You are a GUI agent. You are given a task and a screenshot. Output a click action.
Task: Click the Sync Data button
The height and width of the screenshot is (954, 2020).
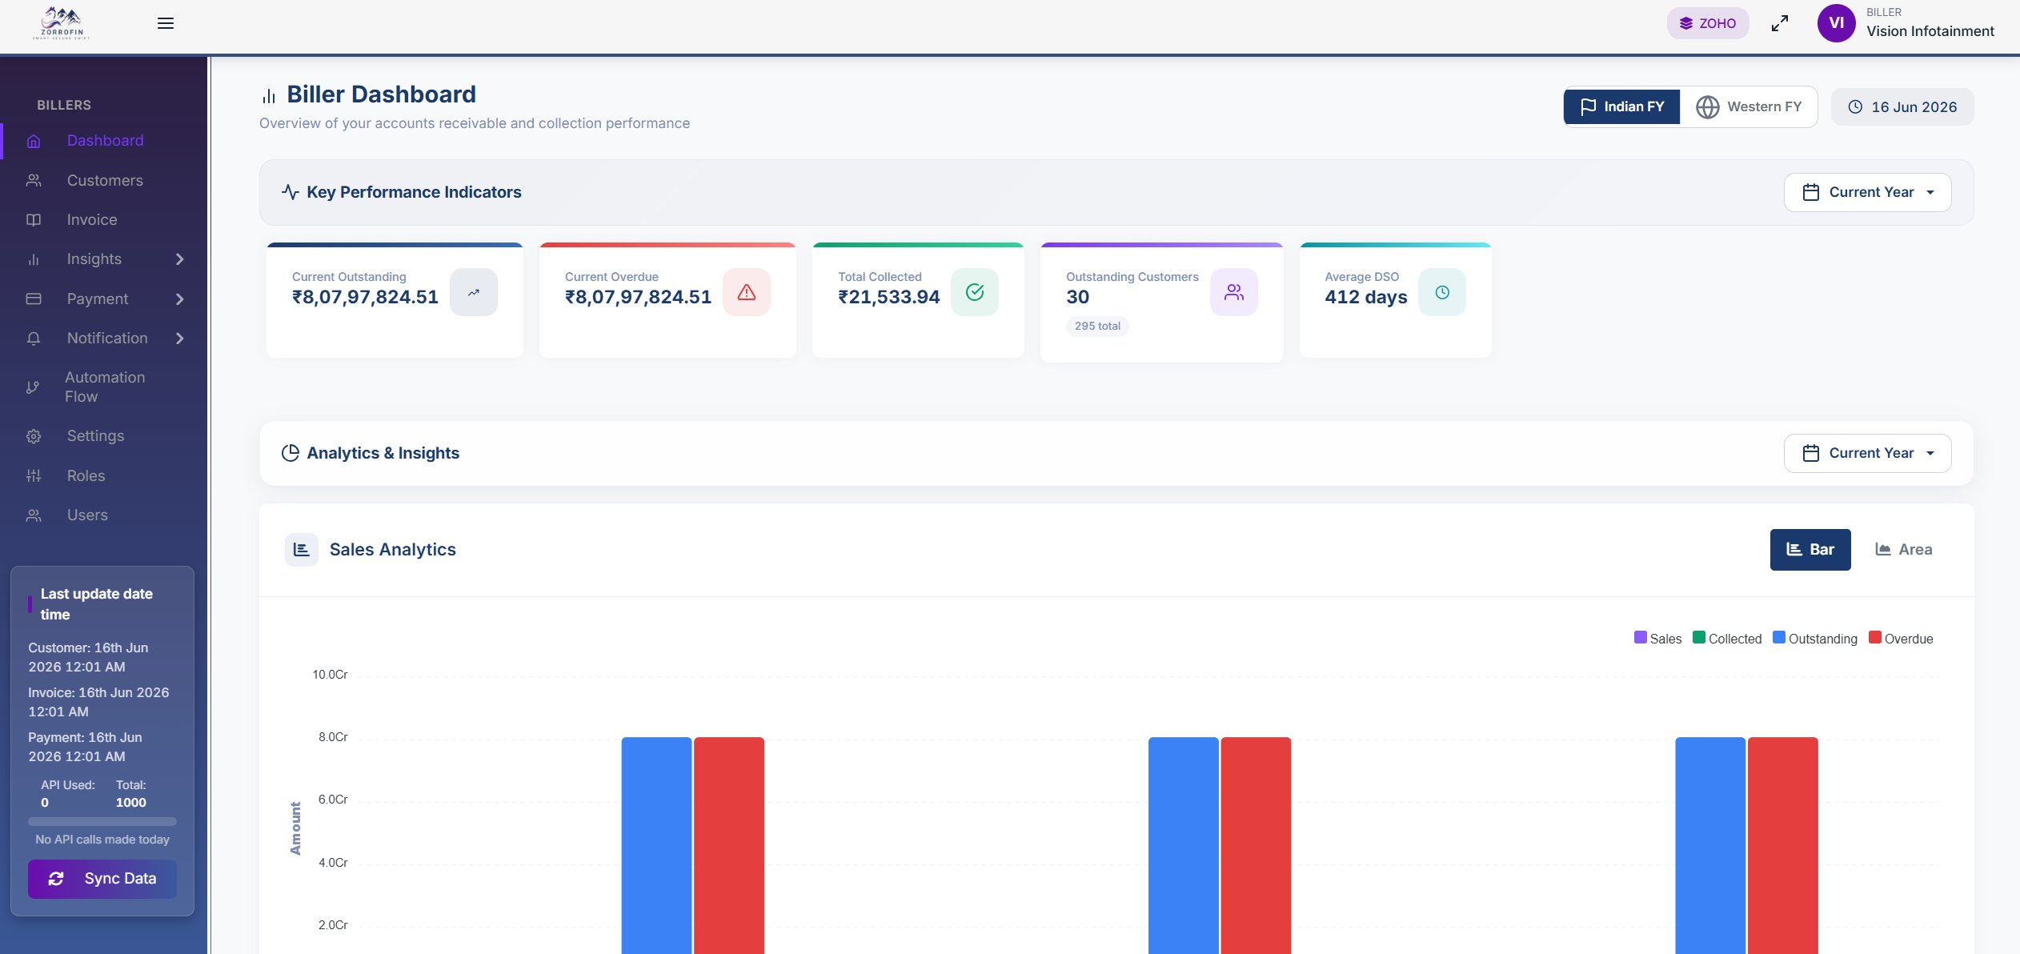click(x=102, y=879)
